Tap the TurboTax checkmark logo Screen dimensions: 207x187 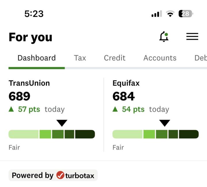pos(60,175)
